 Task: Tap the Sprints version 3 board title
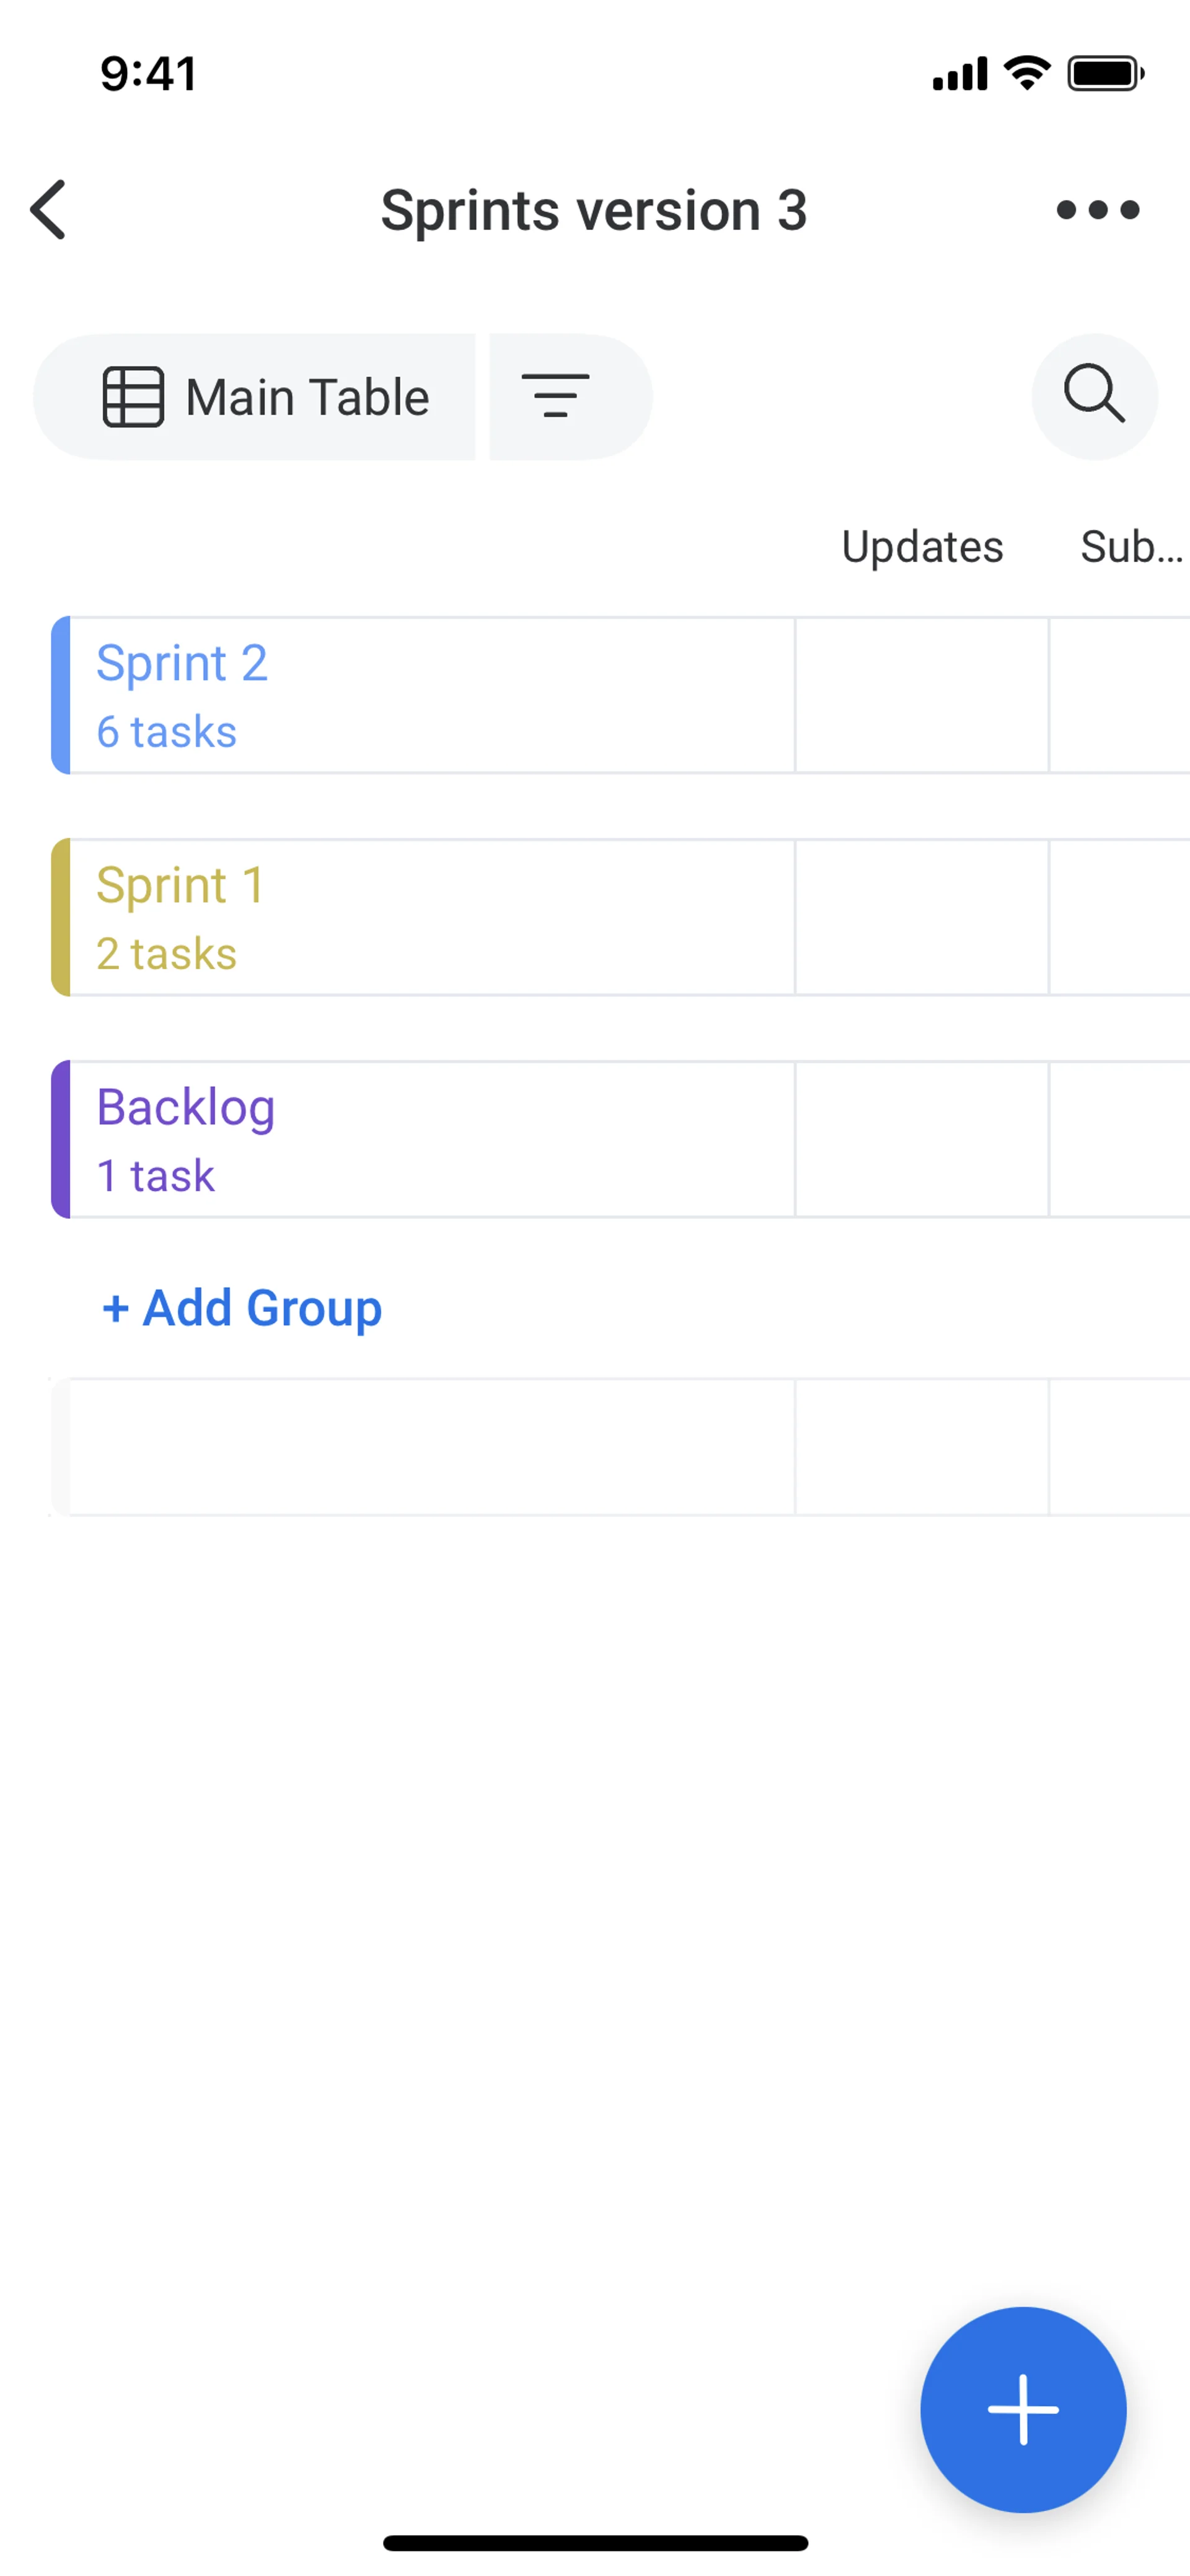pos(594,210)
